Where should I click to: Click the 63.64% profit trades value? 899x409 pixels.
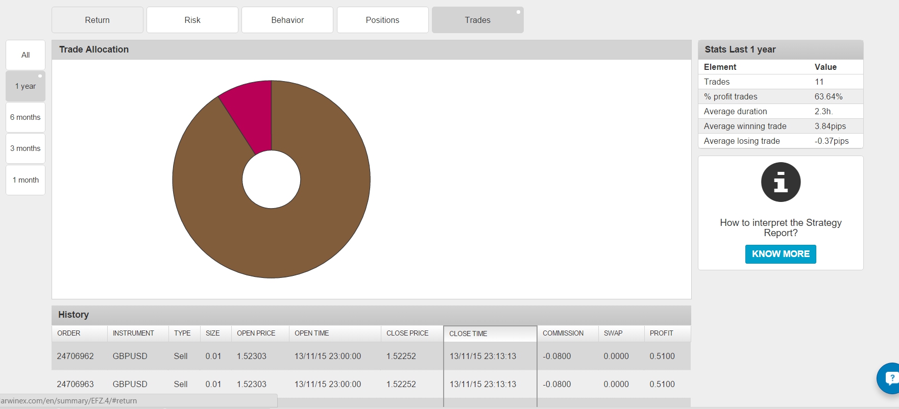829,96
